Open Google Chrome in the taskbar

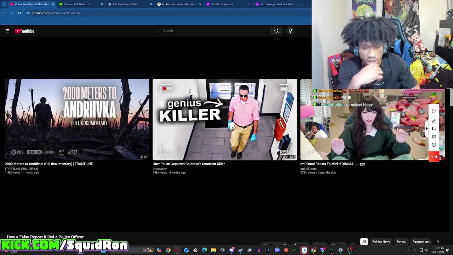point(168,250)
